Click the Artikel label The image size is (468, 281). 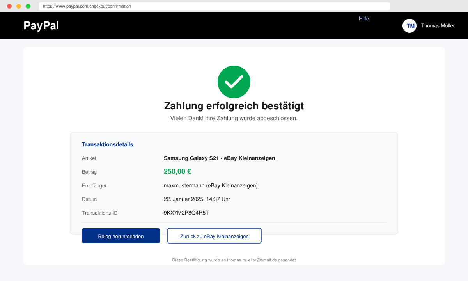(89, 158)
